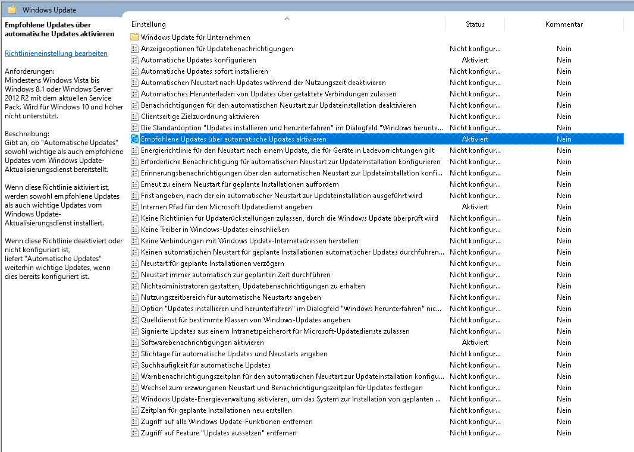Click icon beside 'Internen Pfad für den Microsoft Updatedienst angeben'
The height and width of the screenshot is (452, 634).
click(134, 207)
